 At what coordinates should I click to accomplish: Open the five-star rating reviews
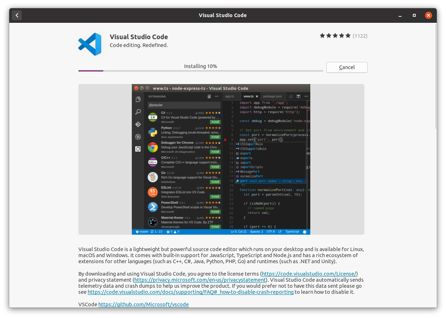click(335, 36)
